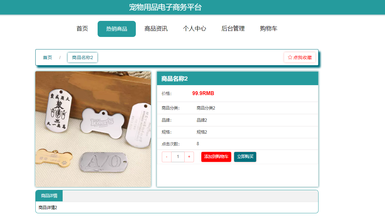Click the star icon in 点我收藏
Screen dimensions: 385x221
[x=290, y=57]
